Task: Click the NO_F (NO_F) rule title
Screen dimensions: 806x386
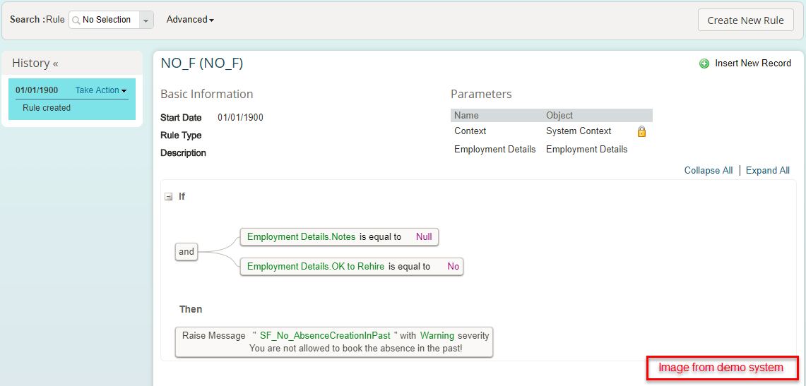Action: coord(202,63)
